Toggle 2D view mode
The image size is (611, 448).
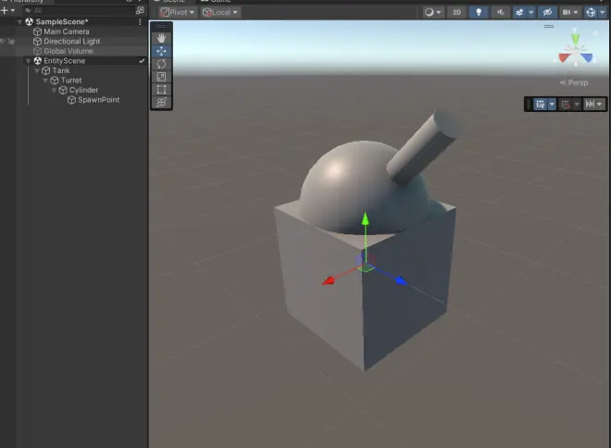pyautogui.click(x=456, y=12)
